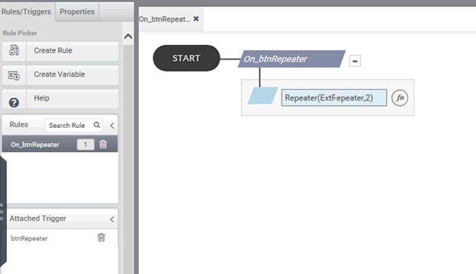Image resolution: width=476 pixels, height=274 pixels.
Task: Click the Create Variable button
Action: pos(60,75)
